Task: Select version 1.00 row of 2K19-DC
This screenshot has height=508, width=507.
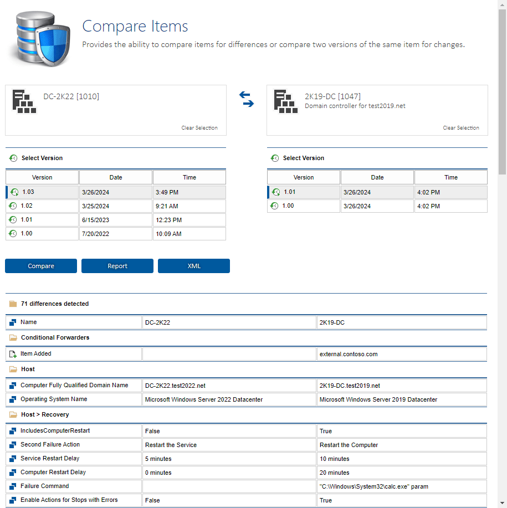Action: coord(377,206)
